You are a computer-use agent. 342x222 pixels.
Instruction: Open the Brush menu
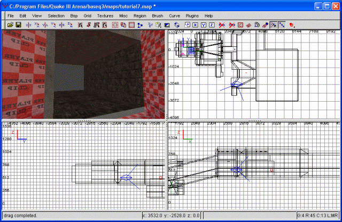click(158, 16)
